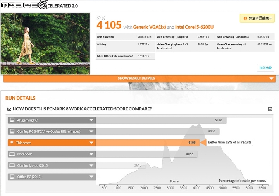Expand the Notebook dropdown arrow
The width and height of the screenshot is (279, 196).
(91, 154)
